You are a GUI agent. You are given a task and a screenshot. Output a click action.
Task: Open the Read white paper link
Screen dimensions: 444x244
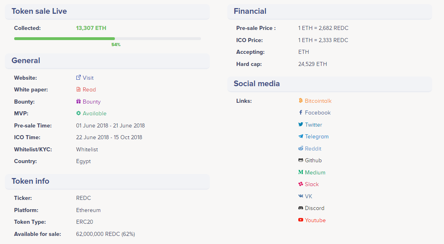pos(89,89)
